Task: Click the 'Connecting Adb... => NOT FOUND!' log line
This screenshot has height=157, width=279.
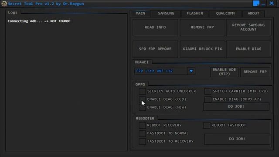Action: pyautogui.click(x=39, y=21)
